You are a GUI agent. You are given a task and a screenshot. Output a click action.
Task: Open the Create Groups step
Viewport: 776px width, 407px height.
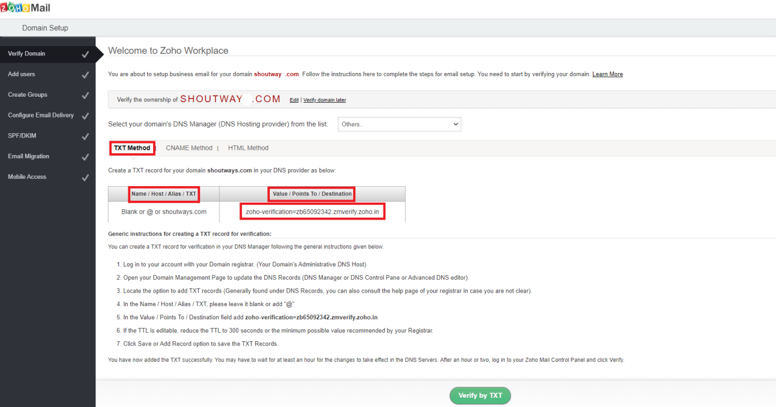[47, 95]
